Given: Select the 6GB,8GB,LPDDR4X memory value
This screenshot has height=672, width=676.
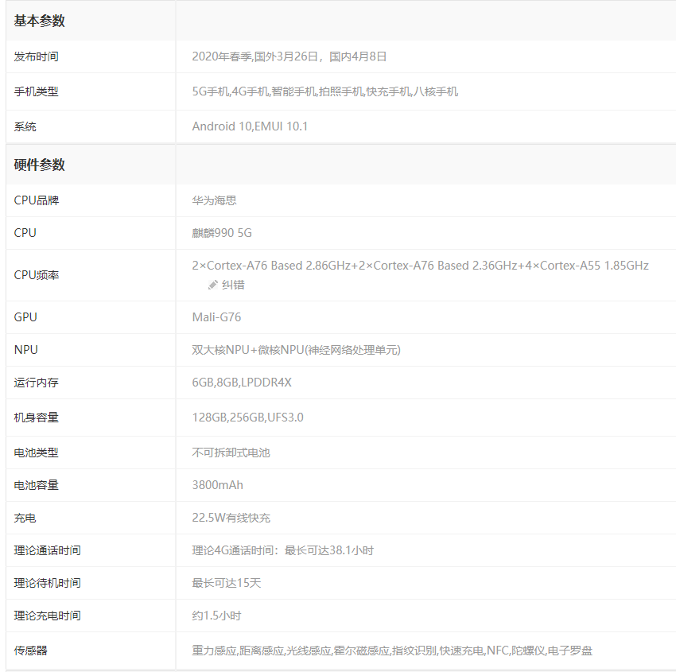Looking at the screenshot, I should (242, 383).
